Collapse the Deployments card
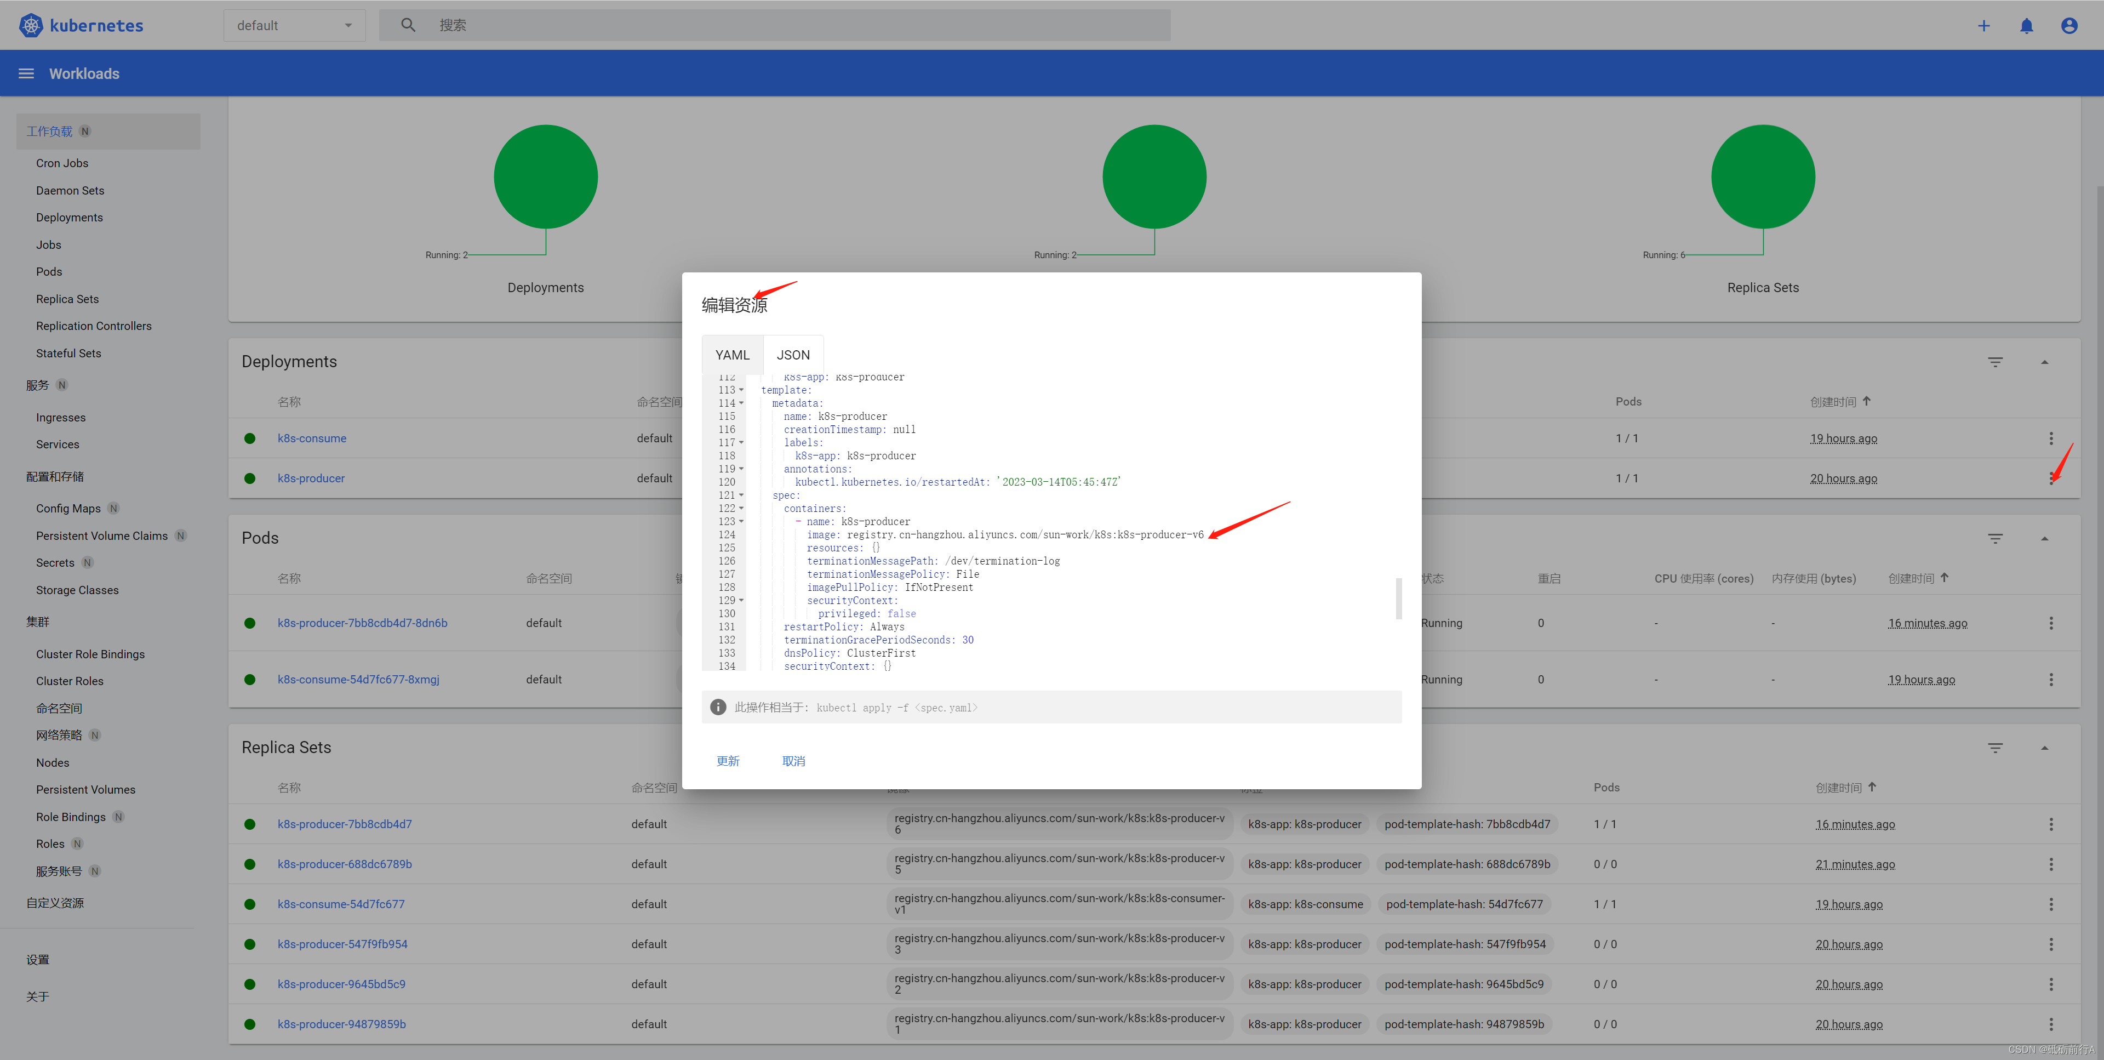The image size is (2104, 1060). (2044, 362)
